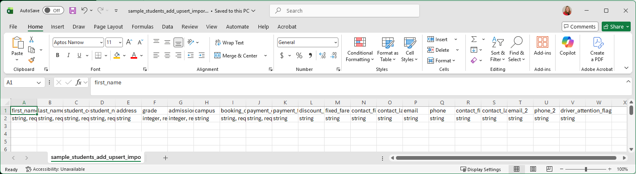Expand the General number format dropdown
Image resolution: width=636 pixels, height=174 pixels.
pos(336,42)
